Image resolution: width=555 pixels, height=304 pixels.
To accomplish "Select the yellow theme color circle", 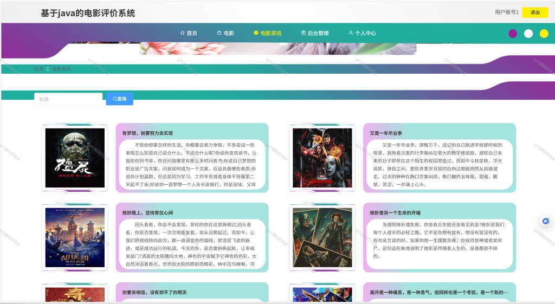I will coord(544,34).
